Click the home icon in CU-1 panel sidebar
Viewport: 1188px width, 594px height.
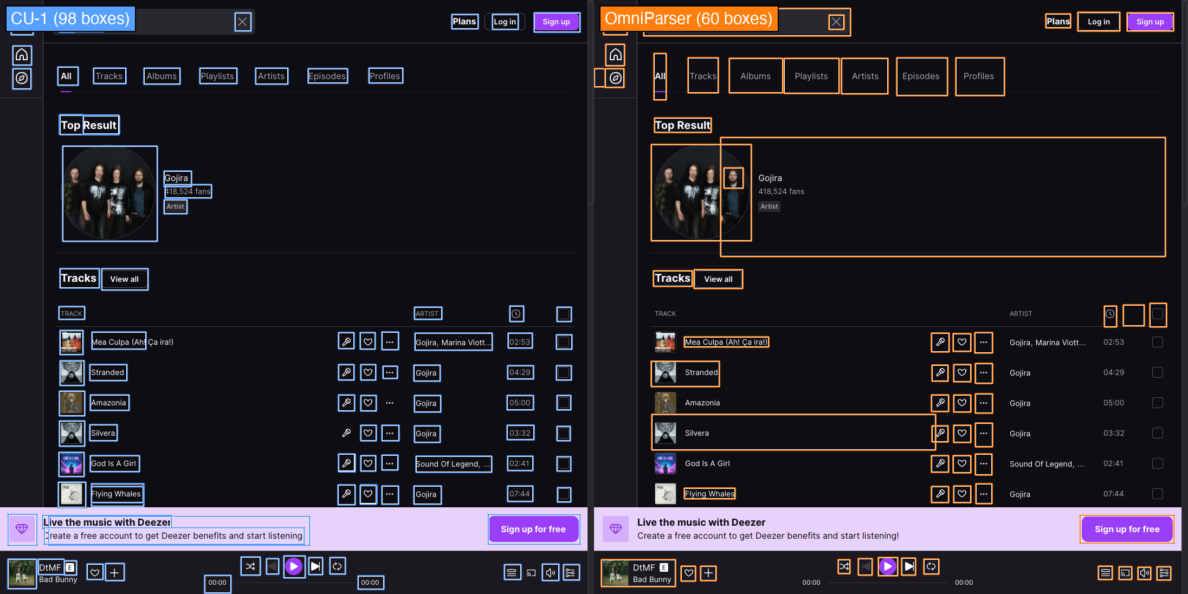[x=22, y=55]
